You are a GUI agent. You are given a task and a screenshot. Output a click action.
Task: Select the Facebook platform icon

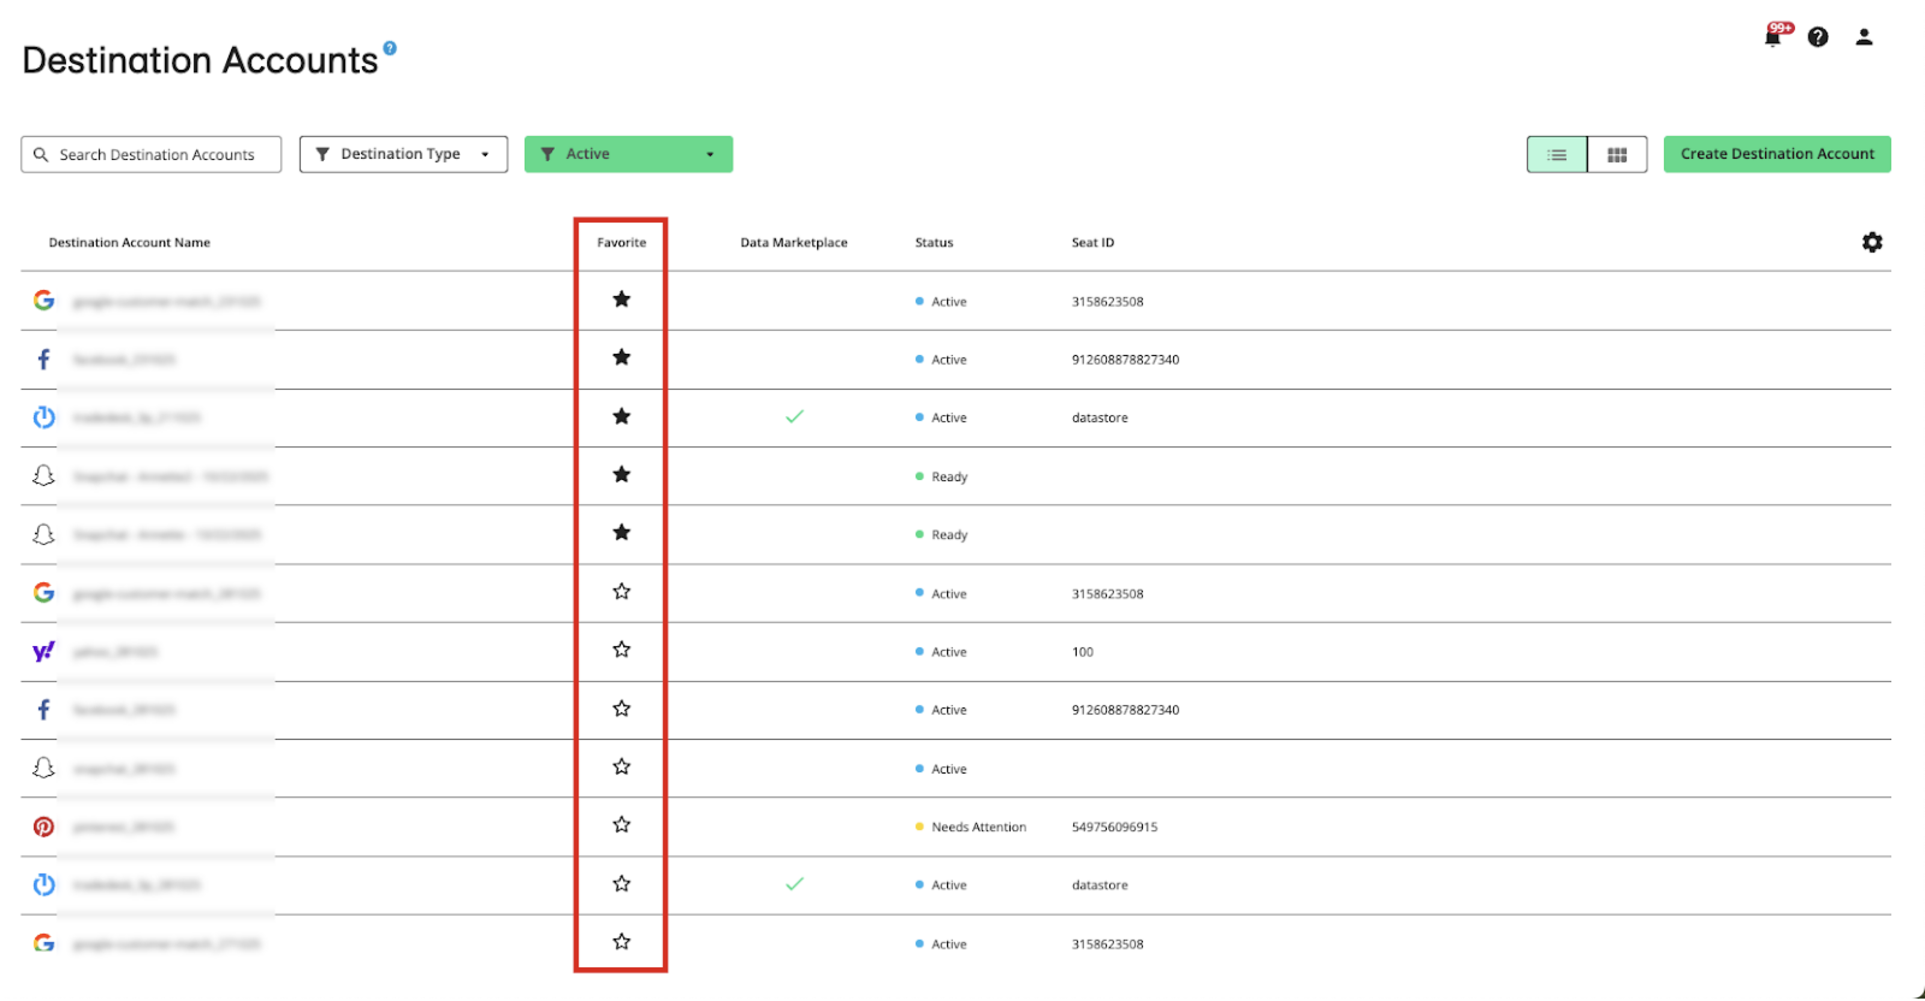pos(44,359)
